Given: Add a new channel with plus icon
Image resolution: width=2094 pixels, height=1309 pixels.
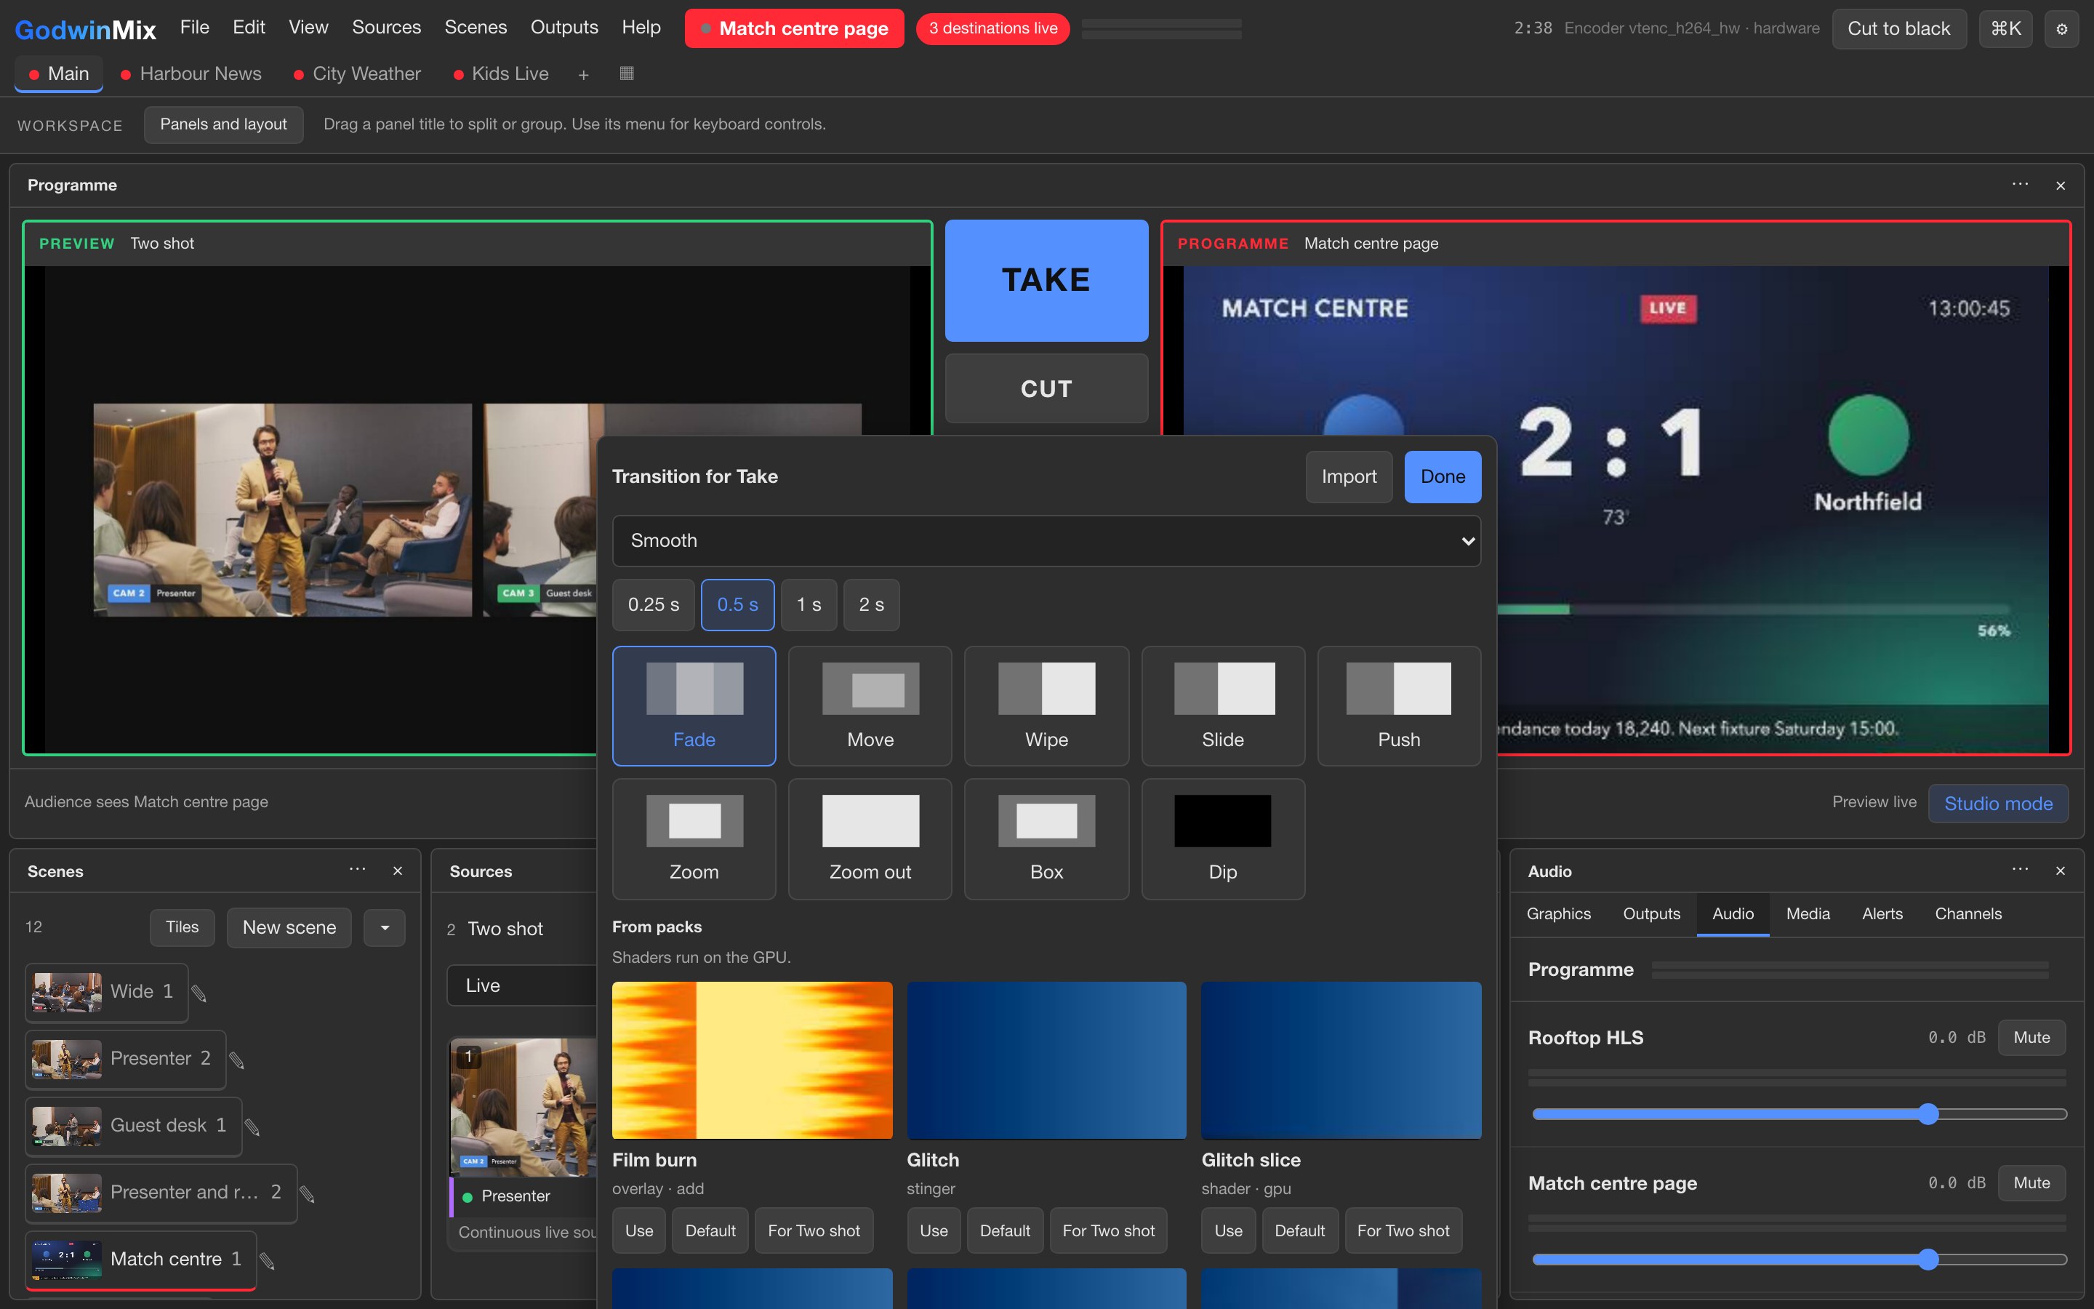Looking at the screenshot, I should click(x=583, y=74).
